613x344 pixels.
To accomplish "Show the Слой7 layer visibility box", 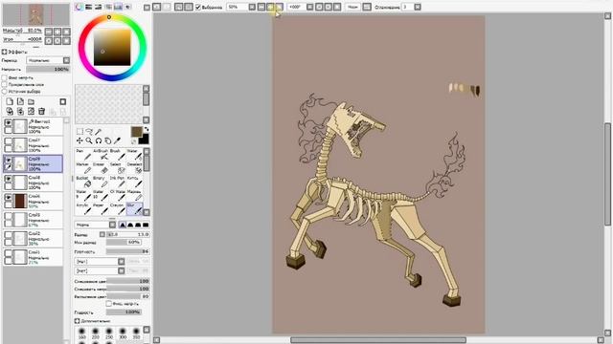I will pyautogui.click(x=9, y=141).
